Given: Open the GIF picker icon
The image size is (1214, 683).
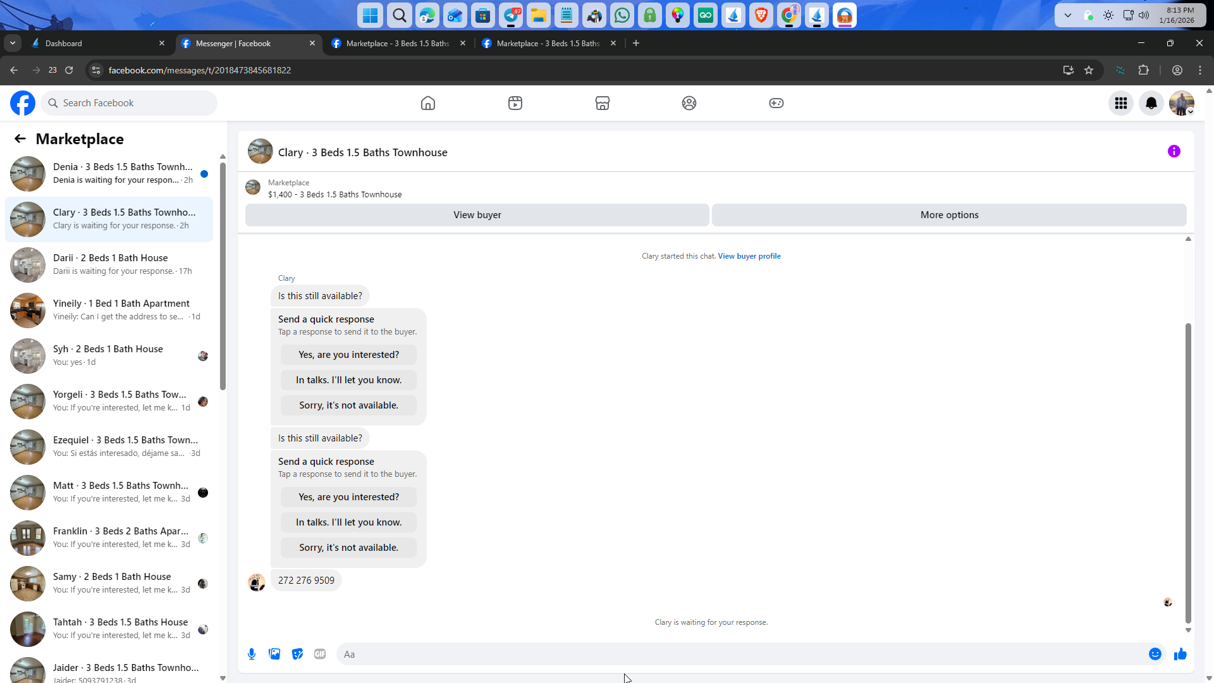Looking at the screenshot, I should [x=320, y=654].
